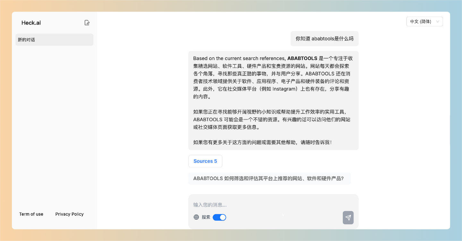Screen dimensions: 462x241
Task: Select the 新的对话 conversation in sidebar
Action: [54, 40]
